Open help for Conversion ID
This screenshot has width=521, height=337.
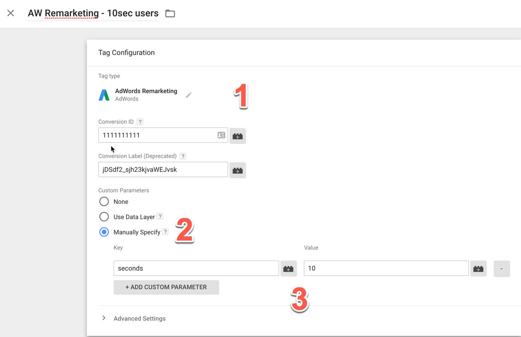(x=140, y=122)
